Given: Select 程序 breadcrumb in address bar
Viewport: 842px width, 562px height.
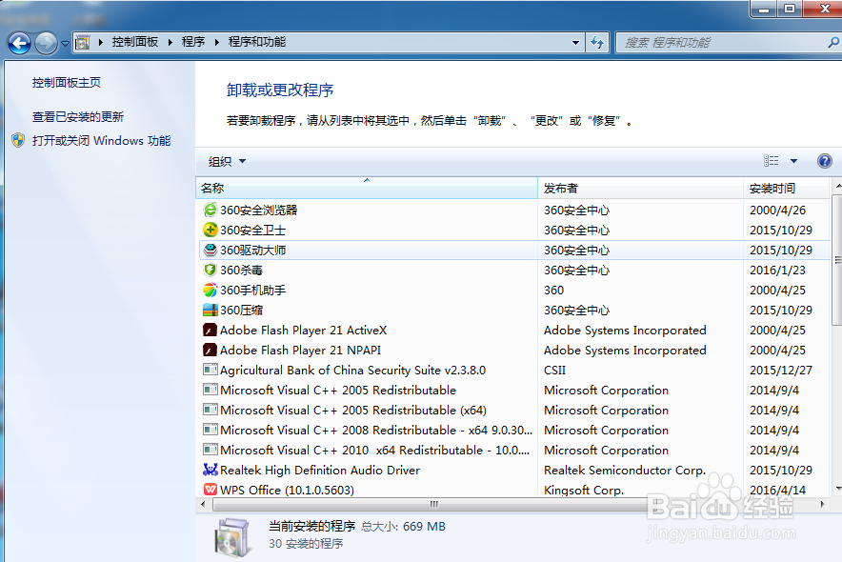Looking at the screenshot, I should pos(193,42).
